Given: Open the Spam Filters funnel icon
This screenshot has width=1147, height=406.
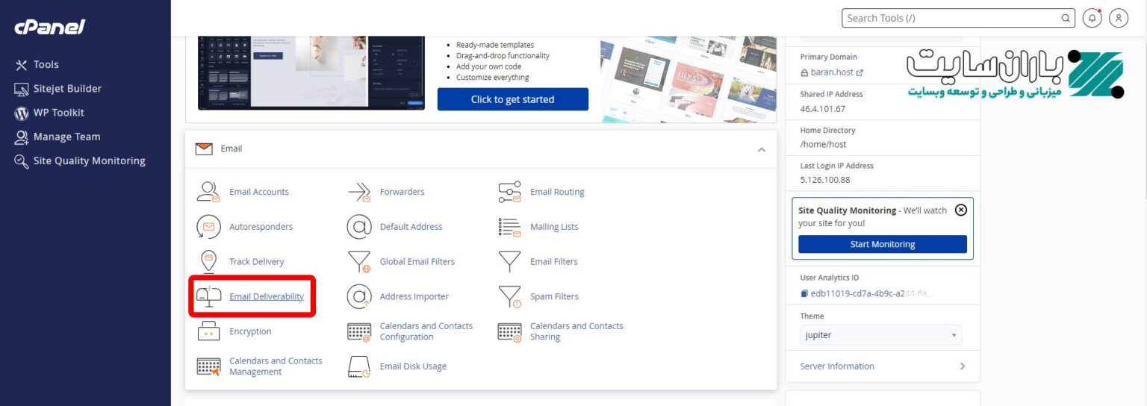Looking at the screenshot, I should coord(509,297).
